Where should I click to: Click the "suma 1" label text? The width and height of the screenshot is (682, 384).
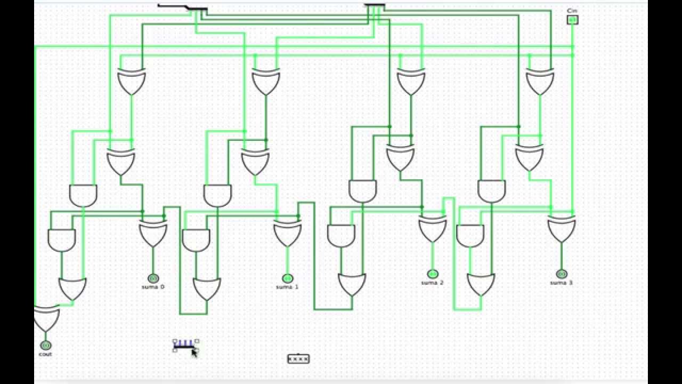tap(287, 287)
